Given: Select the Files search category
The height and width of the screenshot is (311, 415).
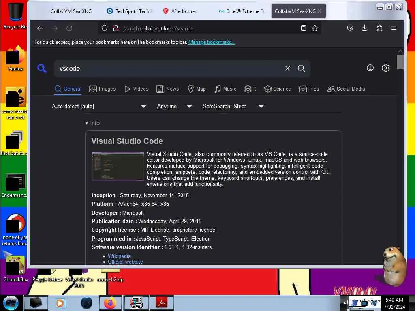Looking at the screenshot, I should coord(309,89).
